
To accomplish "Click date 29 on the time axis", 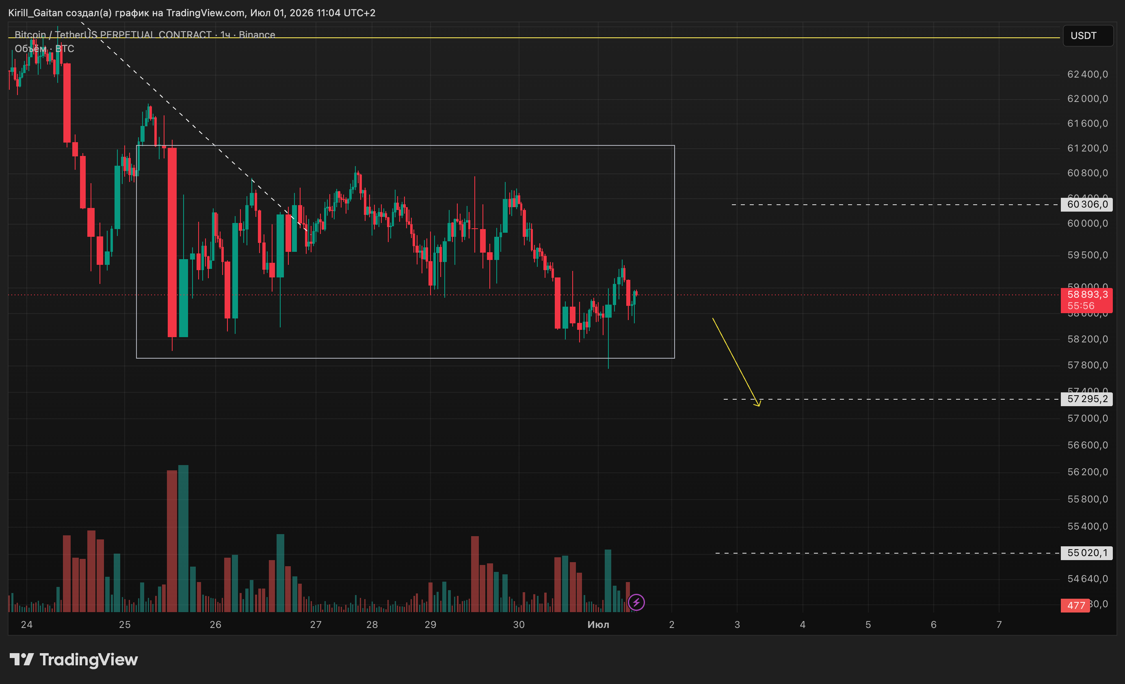I will 431,625.
